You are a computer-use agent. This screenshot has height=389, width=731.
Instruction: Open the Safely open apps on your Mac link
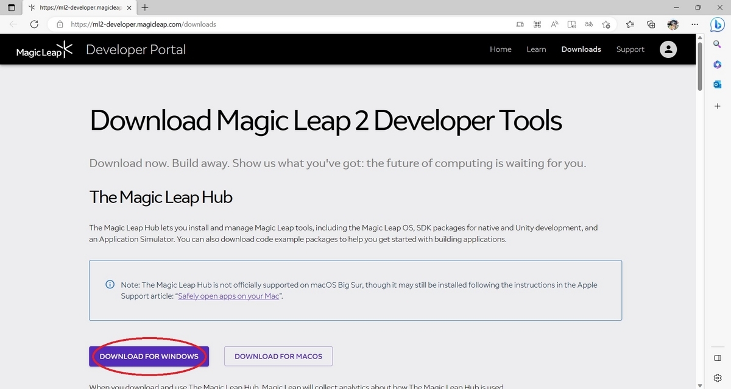pyautogui.click(x=228, y=296)
